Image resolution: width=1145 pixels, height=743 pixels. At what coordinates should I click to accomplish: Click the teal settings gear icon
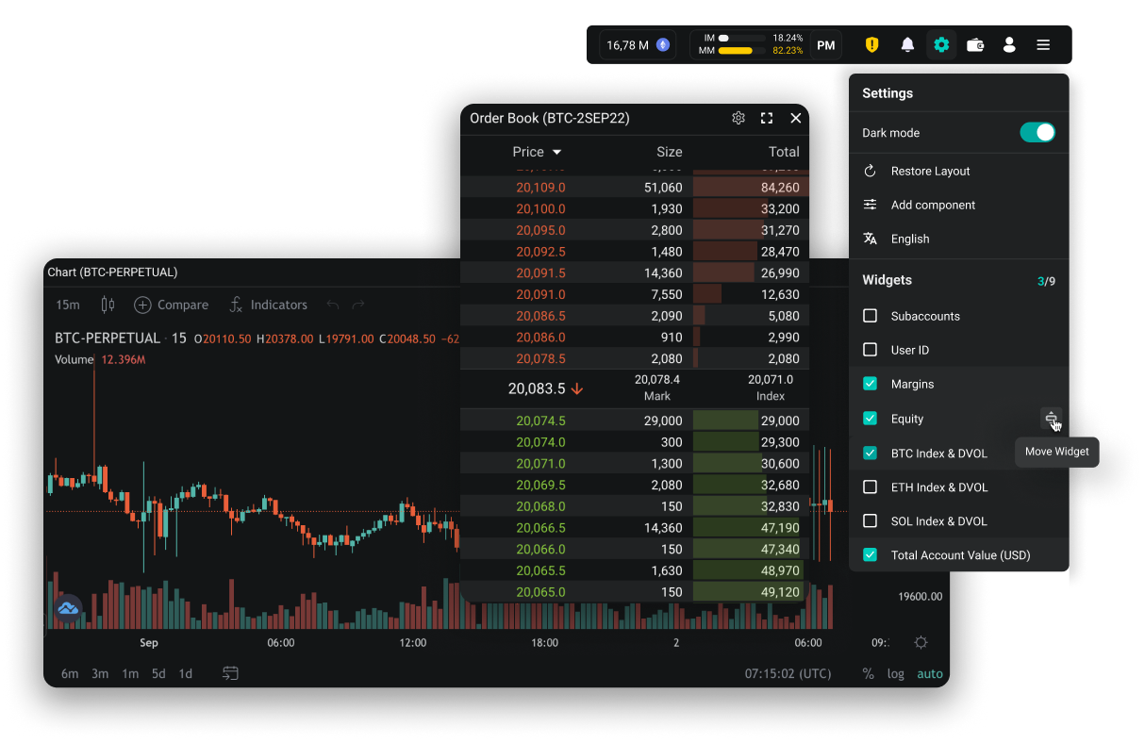[x=941, y=44]
